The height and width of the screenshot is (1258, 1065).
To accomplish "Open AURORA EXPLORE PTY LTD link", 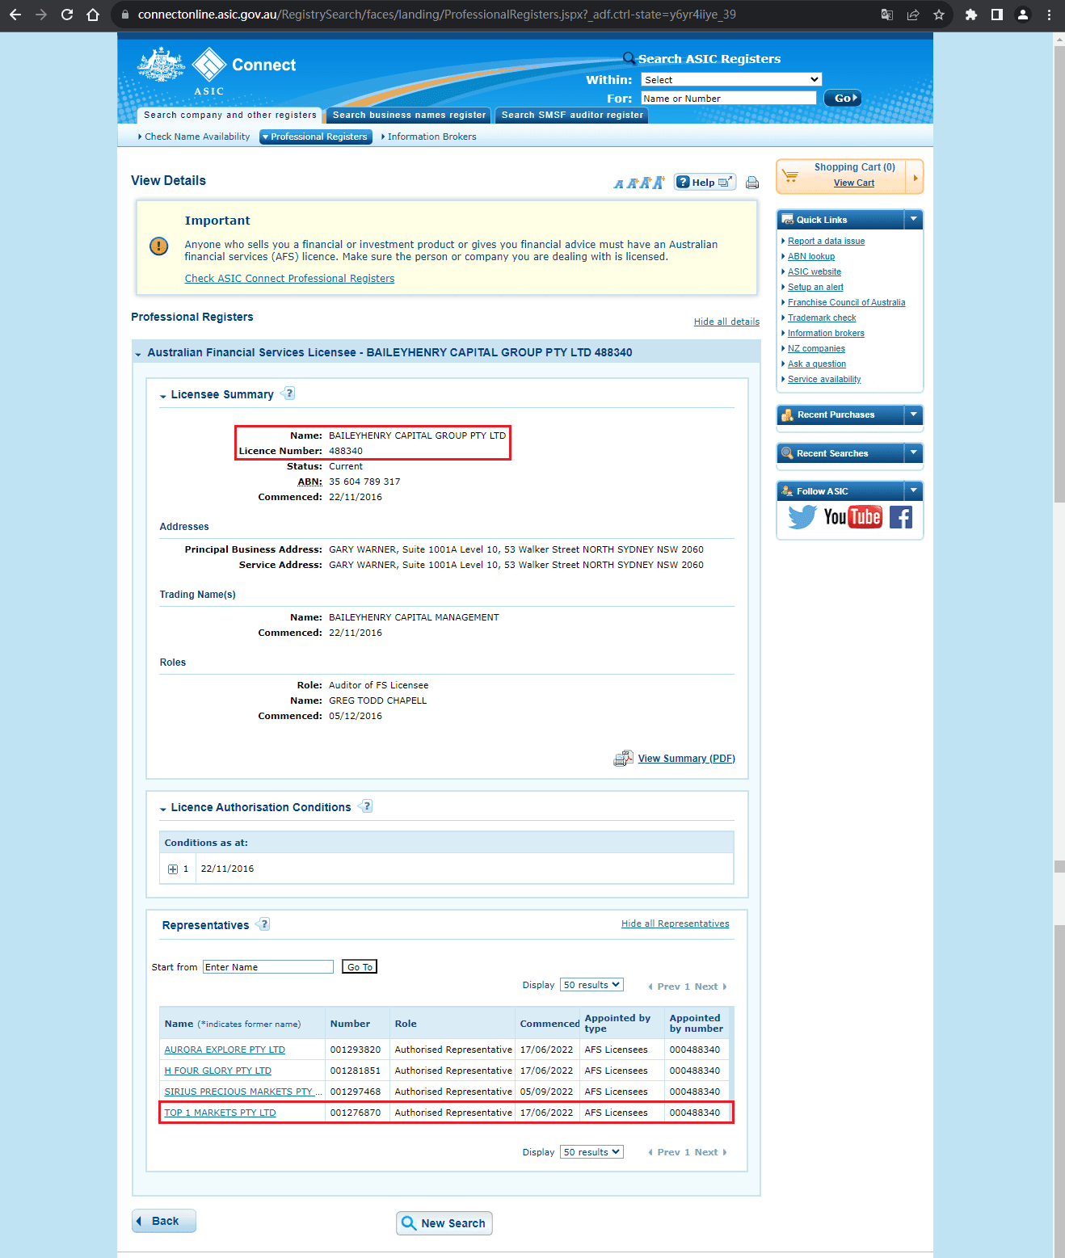I will 225,1050.
